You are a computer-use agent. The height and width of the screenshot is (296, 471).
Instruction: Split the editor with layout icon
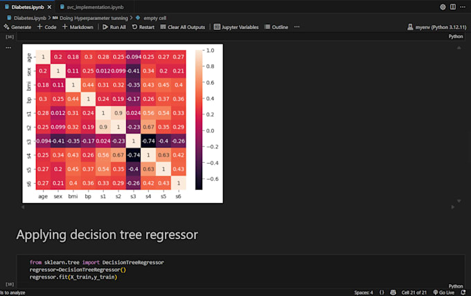click(453, 7)
